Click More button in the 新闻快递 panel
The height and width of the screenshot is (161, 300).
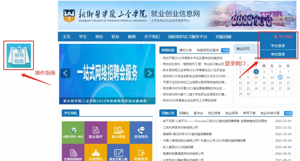pos(225,50)
